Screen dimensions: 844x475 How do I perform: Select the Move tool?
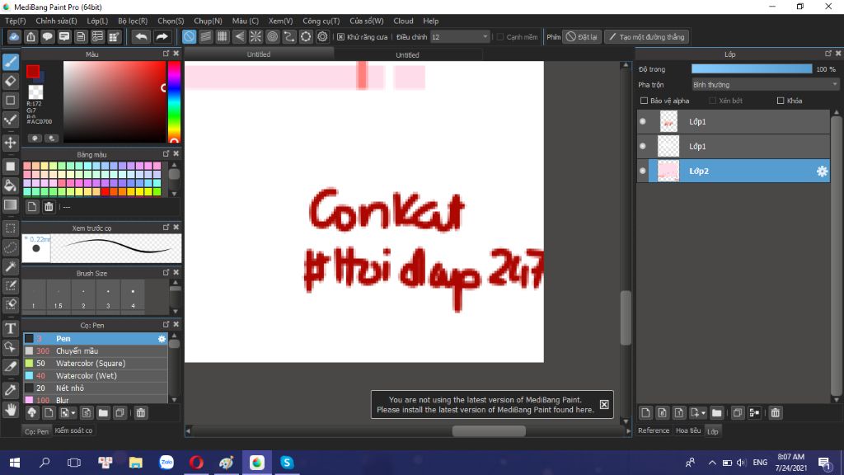pyautogui.click(x=11, y=143)
